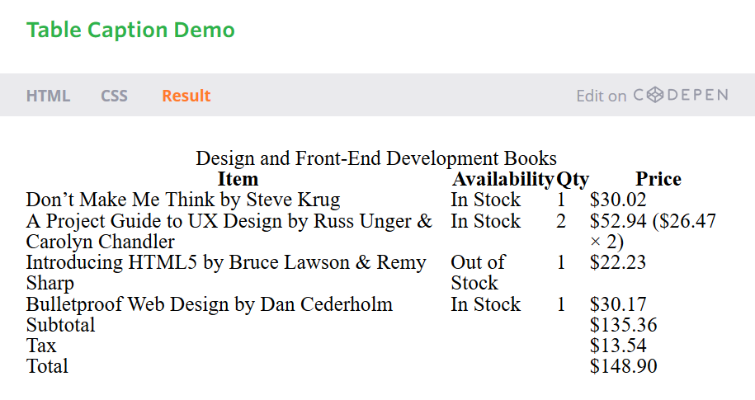Open the 'Edit on CodePen' link
Image resolution: width=755 pixels, height=400 pixels.
click(x=651, y=96)
